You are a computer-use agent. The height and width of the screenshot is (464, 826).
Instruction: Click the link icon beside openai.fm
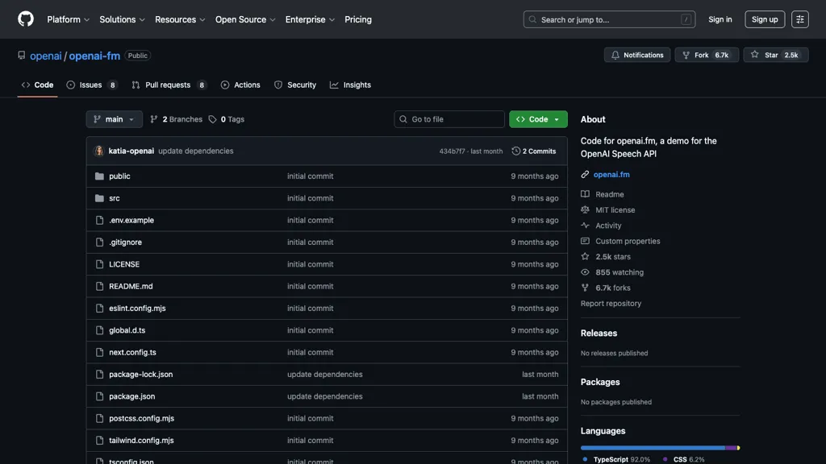click(585, 175)
